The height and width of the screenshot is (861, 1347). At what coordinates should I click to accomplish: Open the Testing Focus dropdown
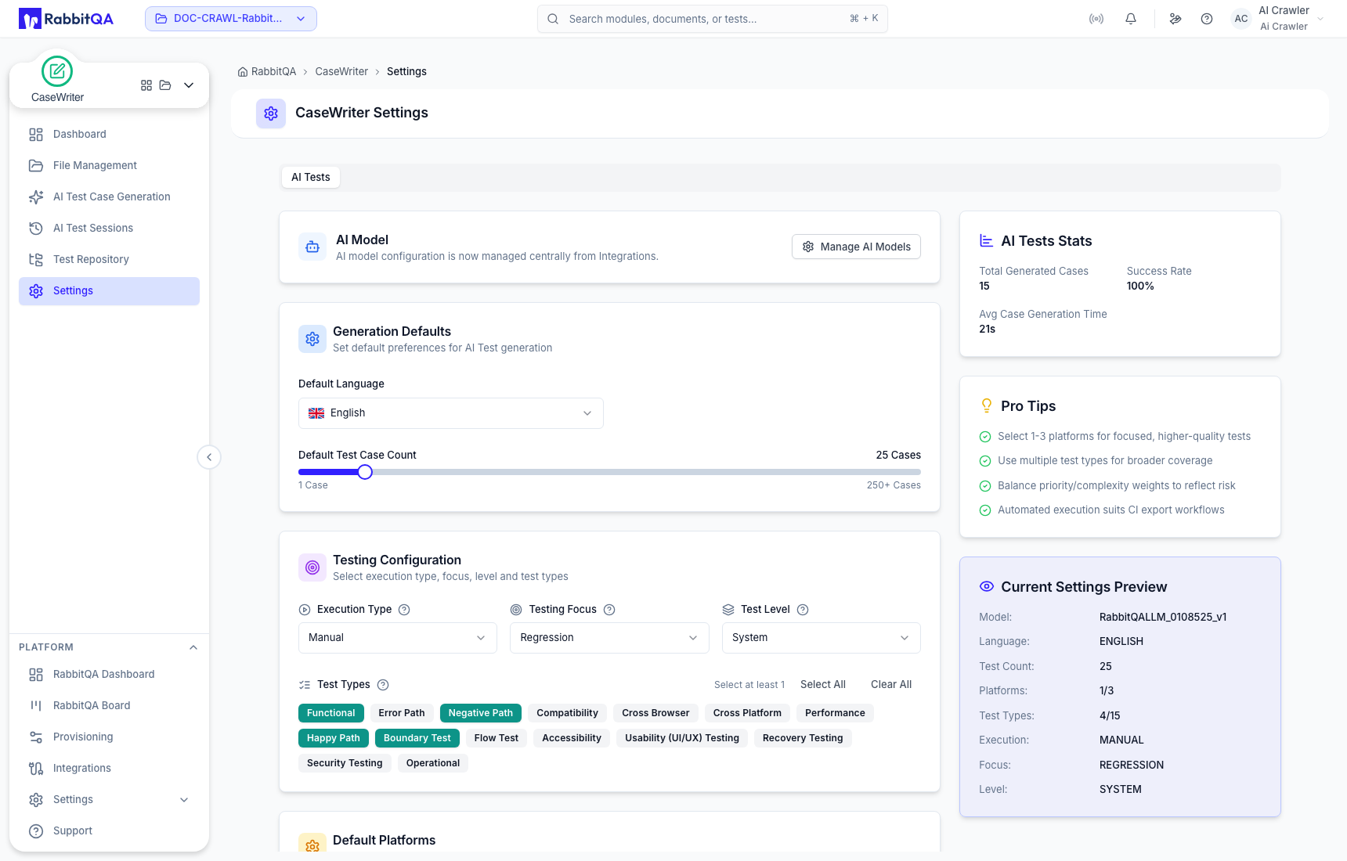(609, 638)
